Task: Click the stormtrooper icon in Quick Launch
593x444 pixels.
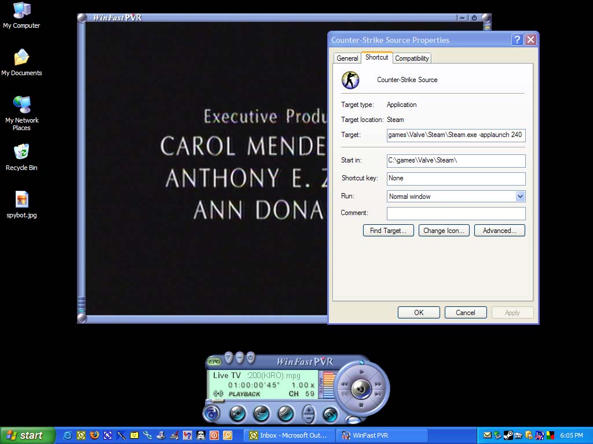Action: 201,435
